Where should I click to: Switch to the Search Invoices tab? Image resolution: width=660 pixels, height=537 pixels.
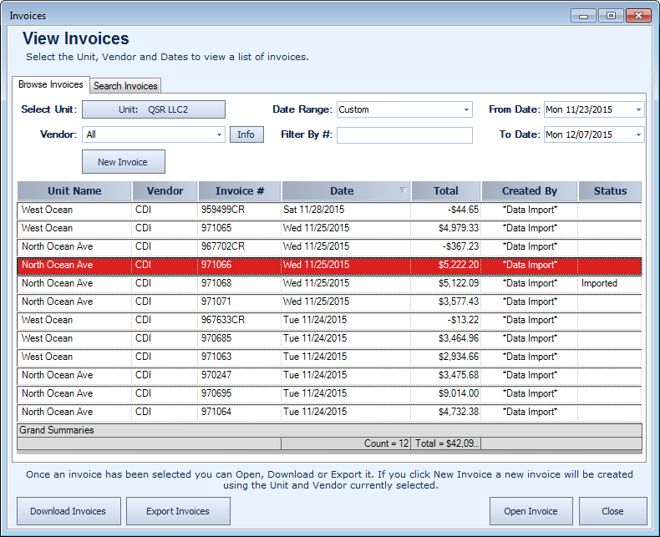(x=125, y=86)
